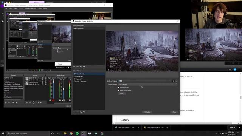Mute Elgato HD 60 S+ mixer speaker icon
This screenshot has height=136, width=242.
pos(63,100)
